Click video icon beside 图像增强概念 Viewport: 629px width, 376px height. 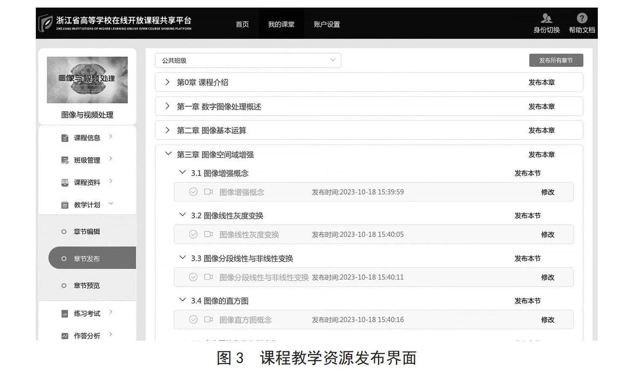(209, 192)
